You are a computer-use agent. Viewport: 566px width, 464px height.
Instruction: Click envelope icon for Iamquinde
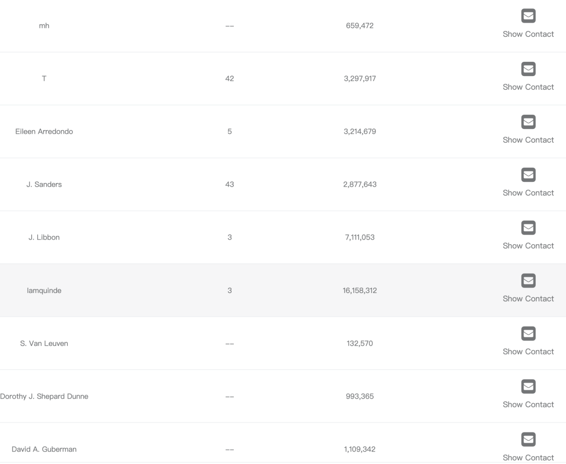(x=528, y=280)
